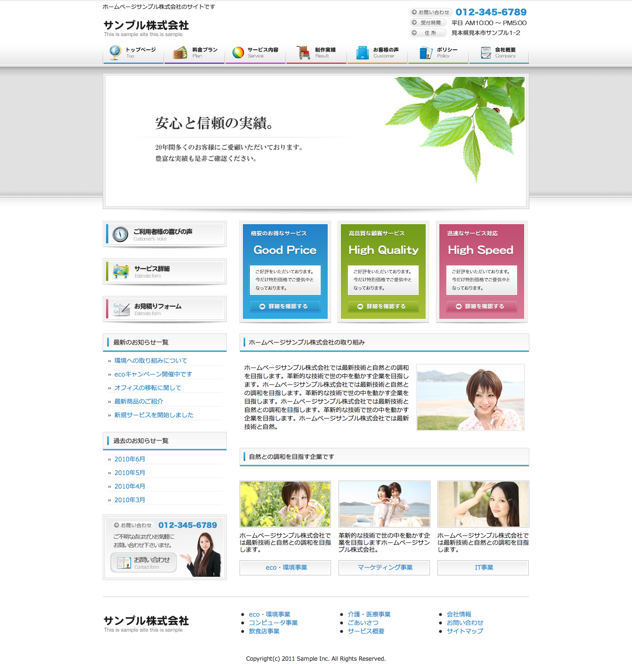The height and width of the screenshot is (664, 632).
Task: Click the eco・環境事業 button
Action: coord(285,567)
